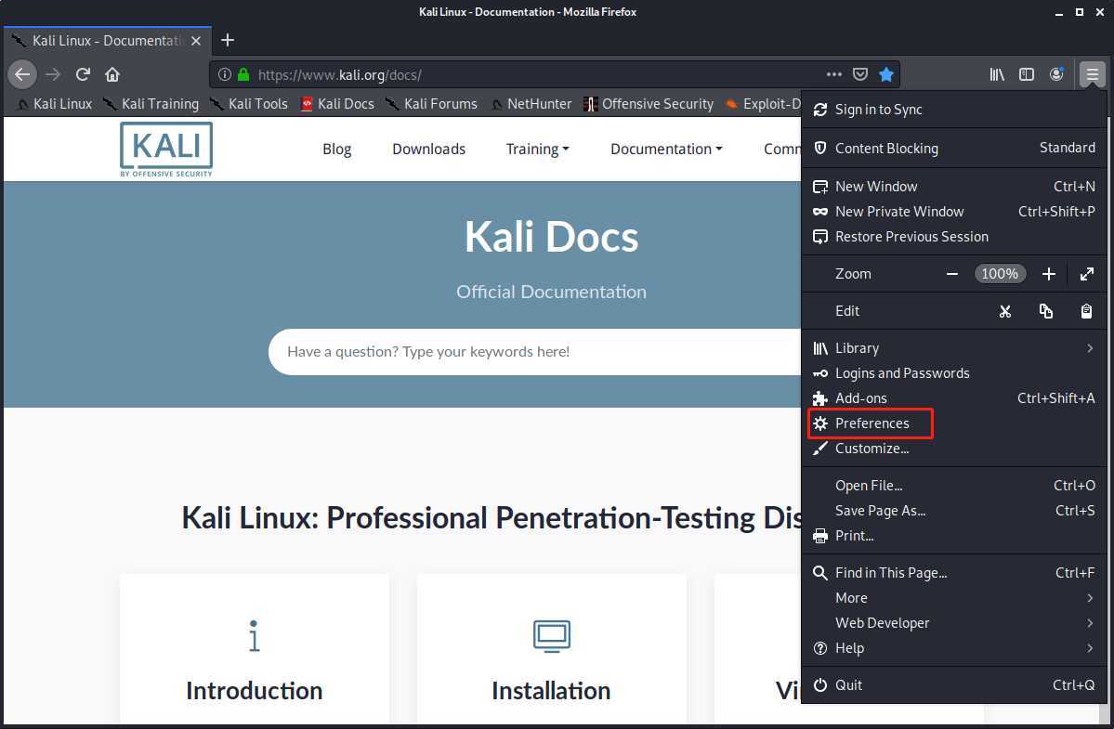
Task: Open the Introduction card icon
Action: pyautogui.click(x=254, y=635)
